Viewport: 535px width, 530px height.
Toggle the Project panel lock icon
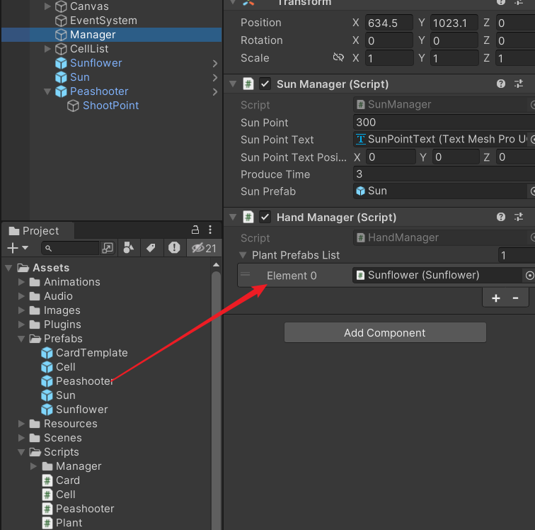pos(195,230)
